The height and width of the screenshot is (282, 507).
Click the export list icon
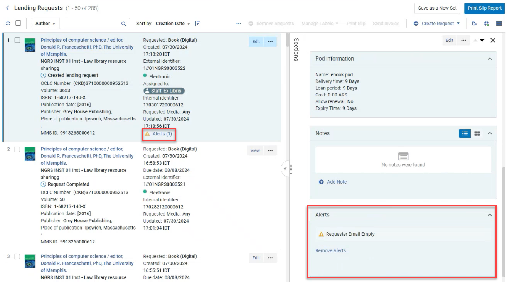click(x=474, y=24)
